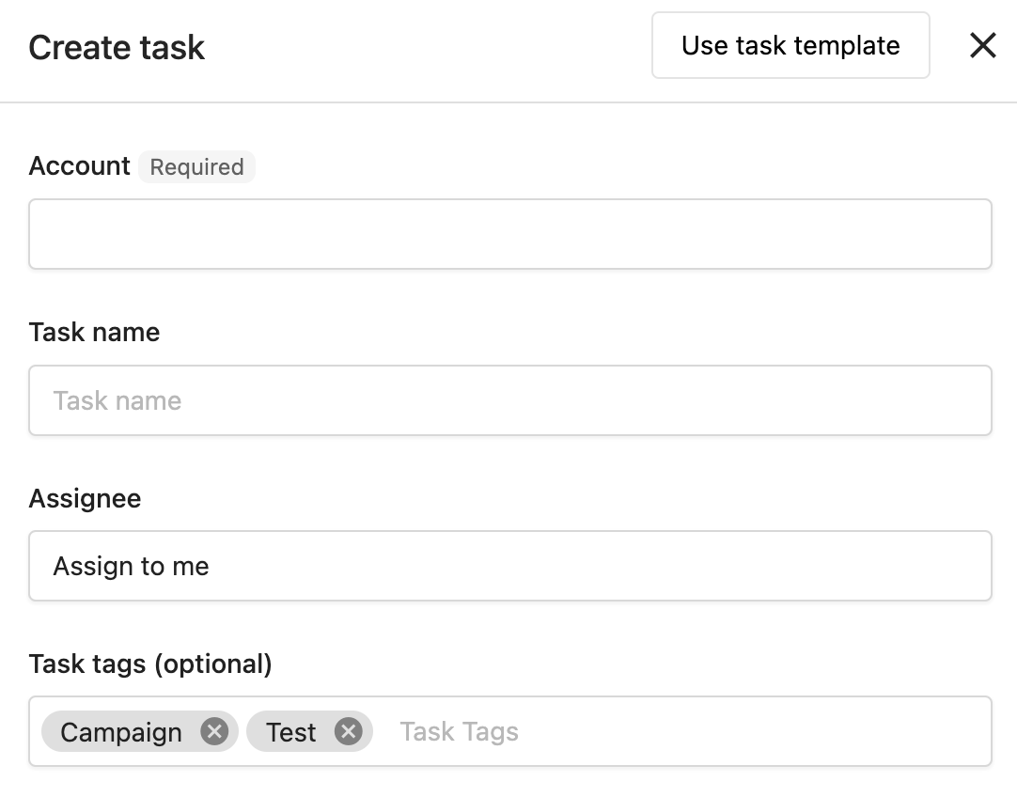Click the Account field label
This screenshot has width=1017, height=797.
point(79,166)
